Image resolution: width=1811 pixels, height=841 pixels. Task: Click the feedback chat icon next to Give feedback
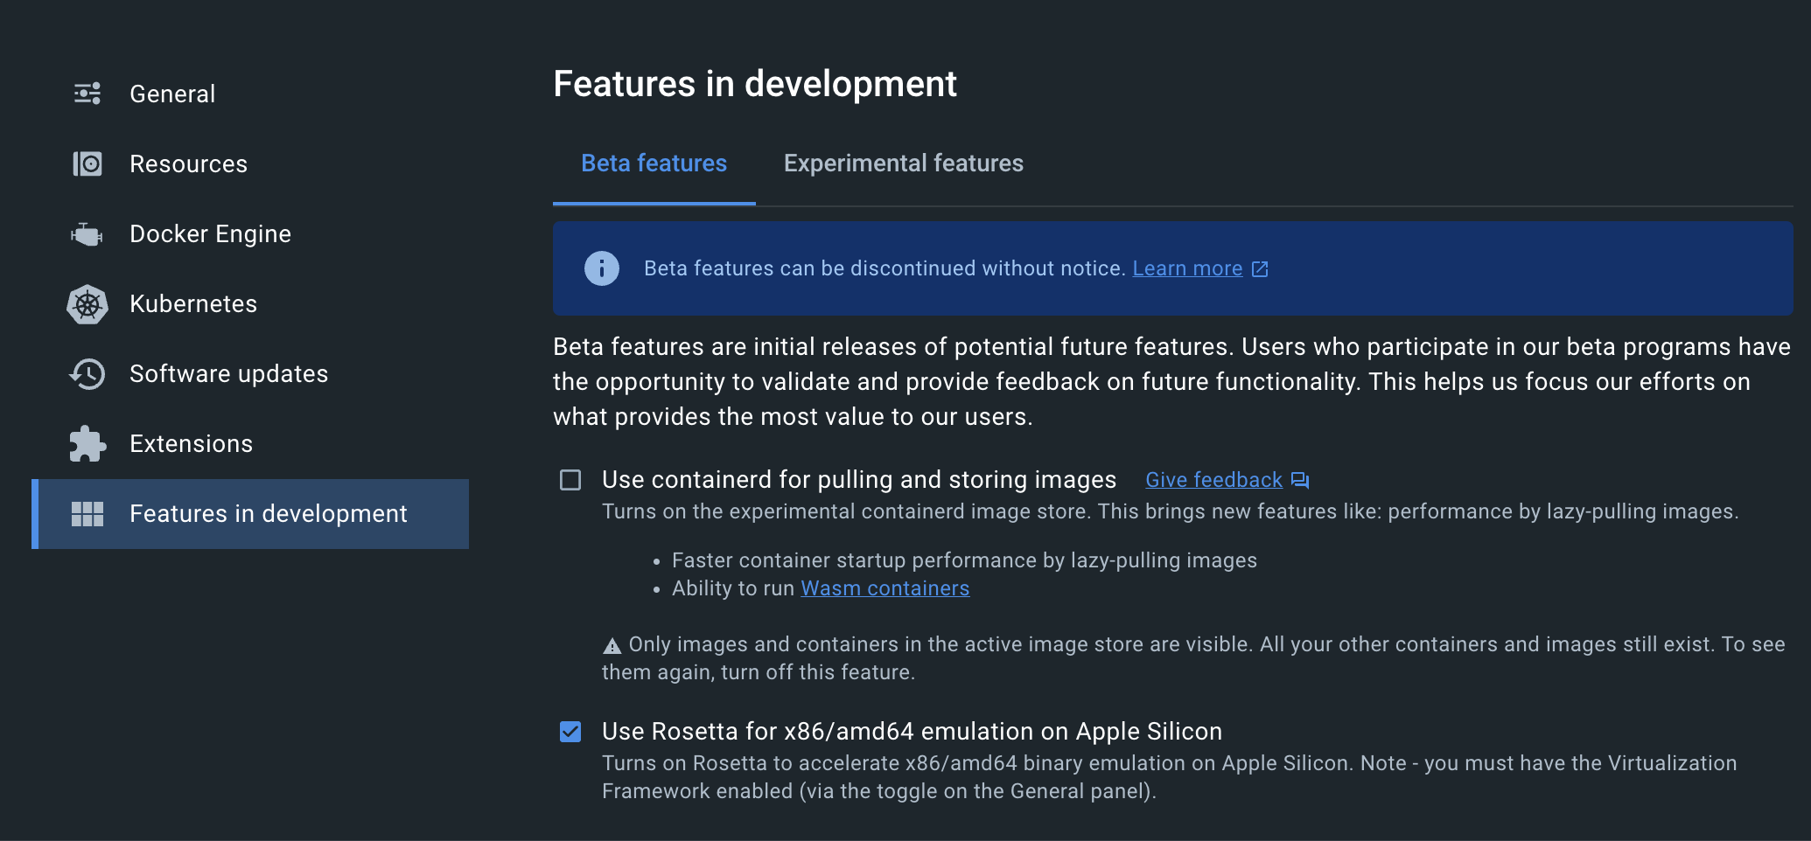point(1300,479)
